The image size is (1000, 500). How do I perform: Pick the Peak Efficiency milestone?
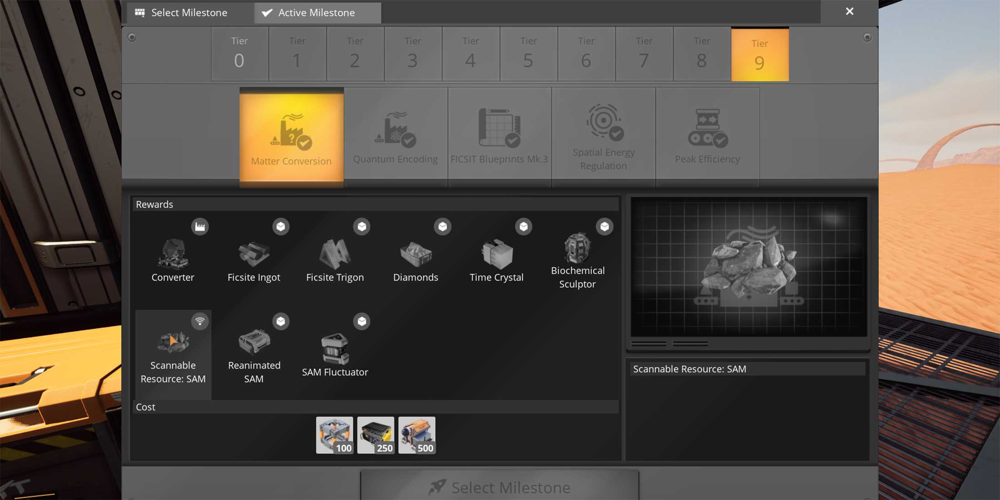point(707,136)
